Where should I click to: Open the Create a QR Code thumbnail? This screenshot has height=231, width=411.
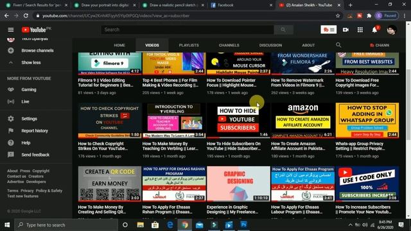coord(110,184)
